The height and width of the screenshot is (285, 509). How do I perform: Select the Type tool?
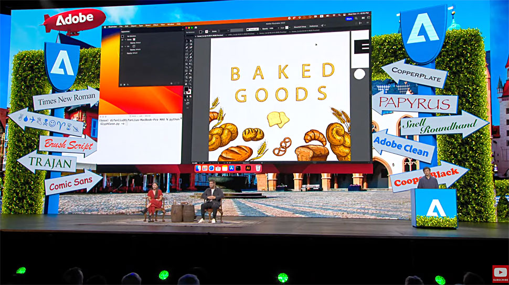click(187, 50)
